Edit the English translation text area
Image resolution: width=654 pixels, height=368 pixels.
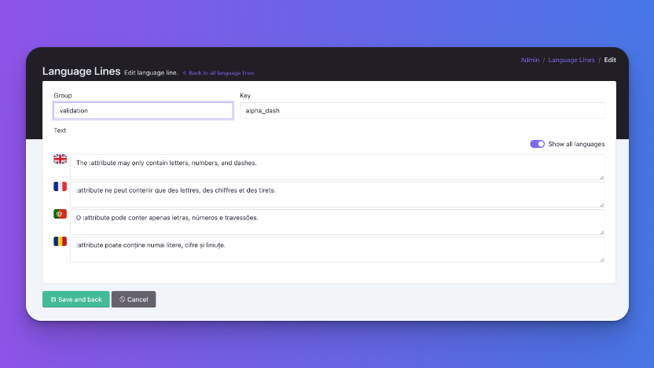click(338, 167)
